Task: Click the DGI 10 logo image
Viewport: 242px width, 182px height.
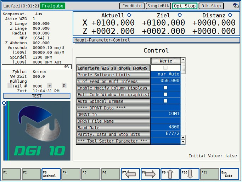Action: coord(37,131)
